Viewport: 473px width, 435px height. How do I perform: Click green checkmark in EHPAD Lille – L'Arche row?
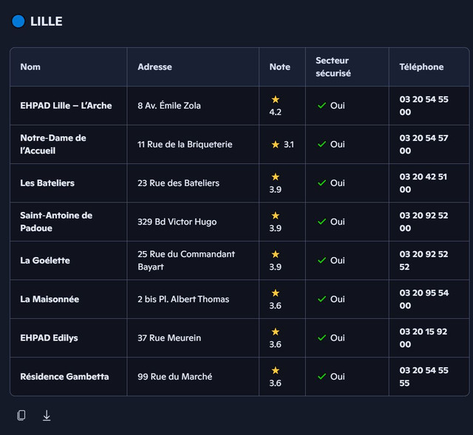pos(322,106)
